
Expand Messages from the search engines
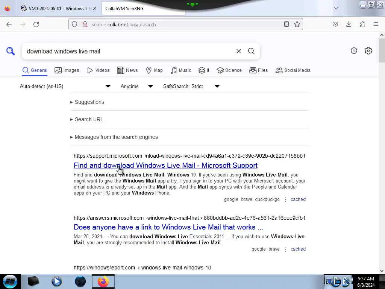114,137
